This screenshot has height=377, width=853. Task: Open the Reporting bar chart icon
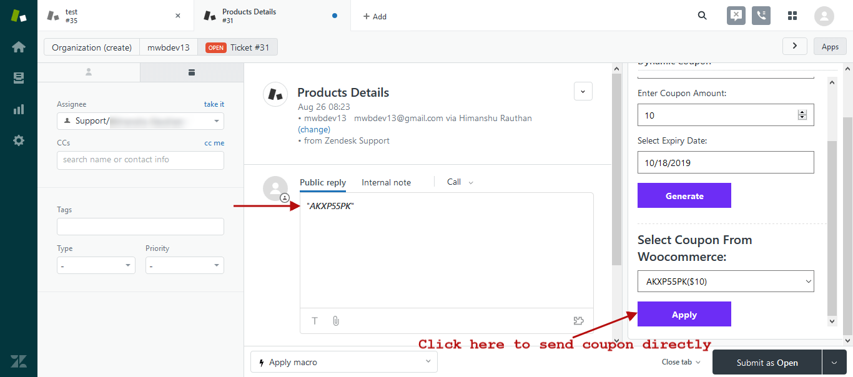coord(19,109)
